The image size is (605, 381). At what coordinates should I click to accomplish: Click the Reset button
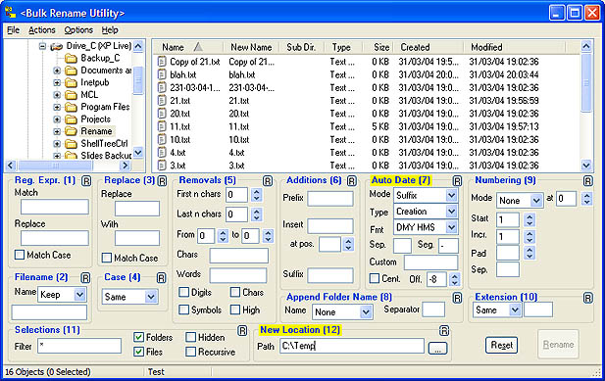click(x=502, y=345)
